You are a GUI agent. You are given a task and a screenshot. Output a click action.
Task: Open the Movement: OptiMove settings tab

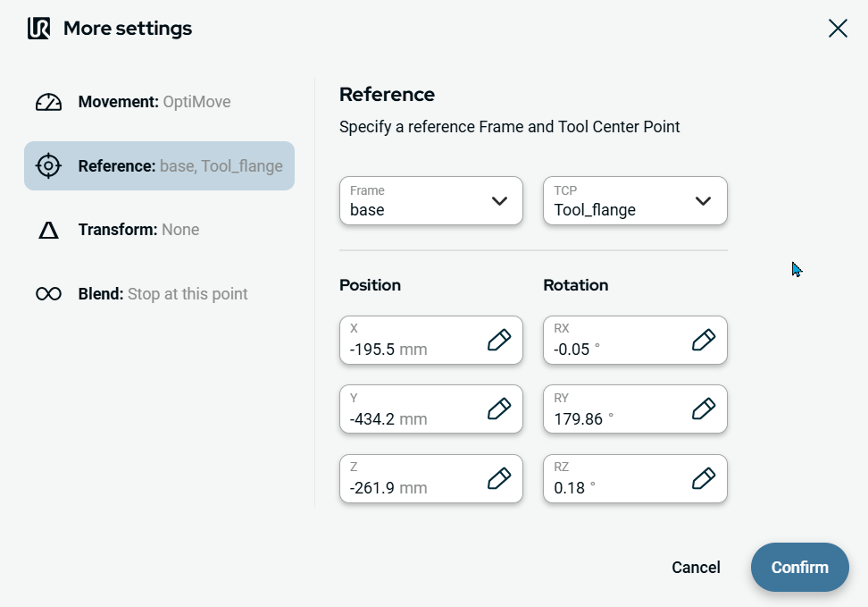(x=154, y=102)
